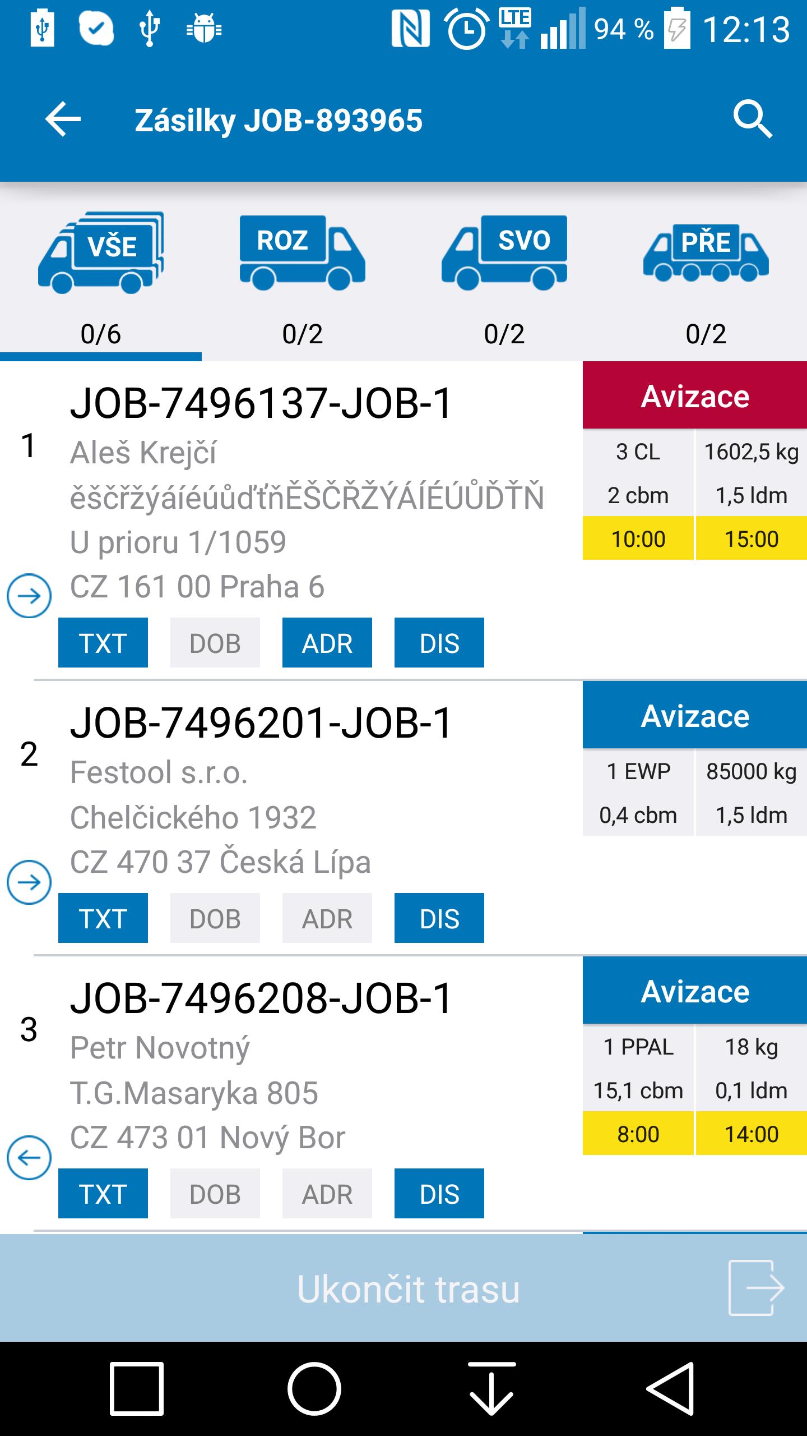The height and width of the screenshot is (1436, 807).
Task: Switch to ROZ truck tab
Action: [303, 278]
